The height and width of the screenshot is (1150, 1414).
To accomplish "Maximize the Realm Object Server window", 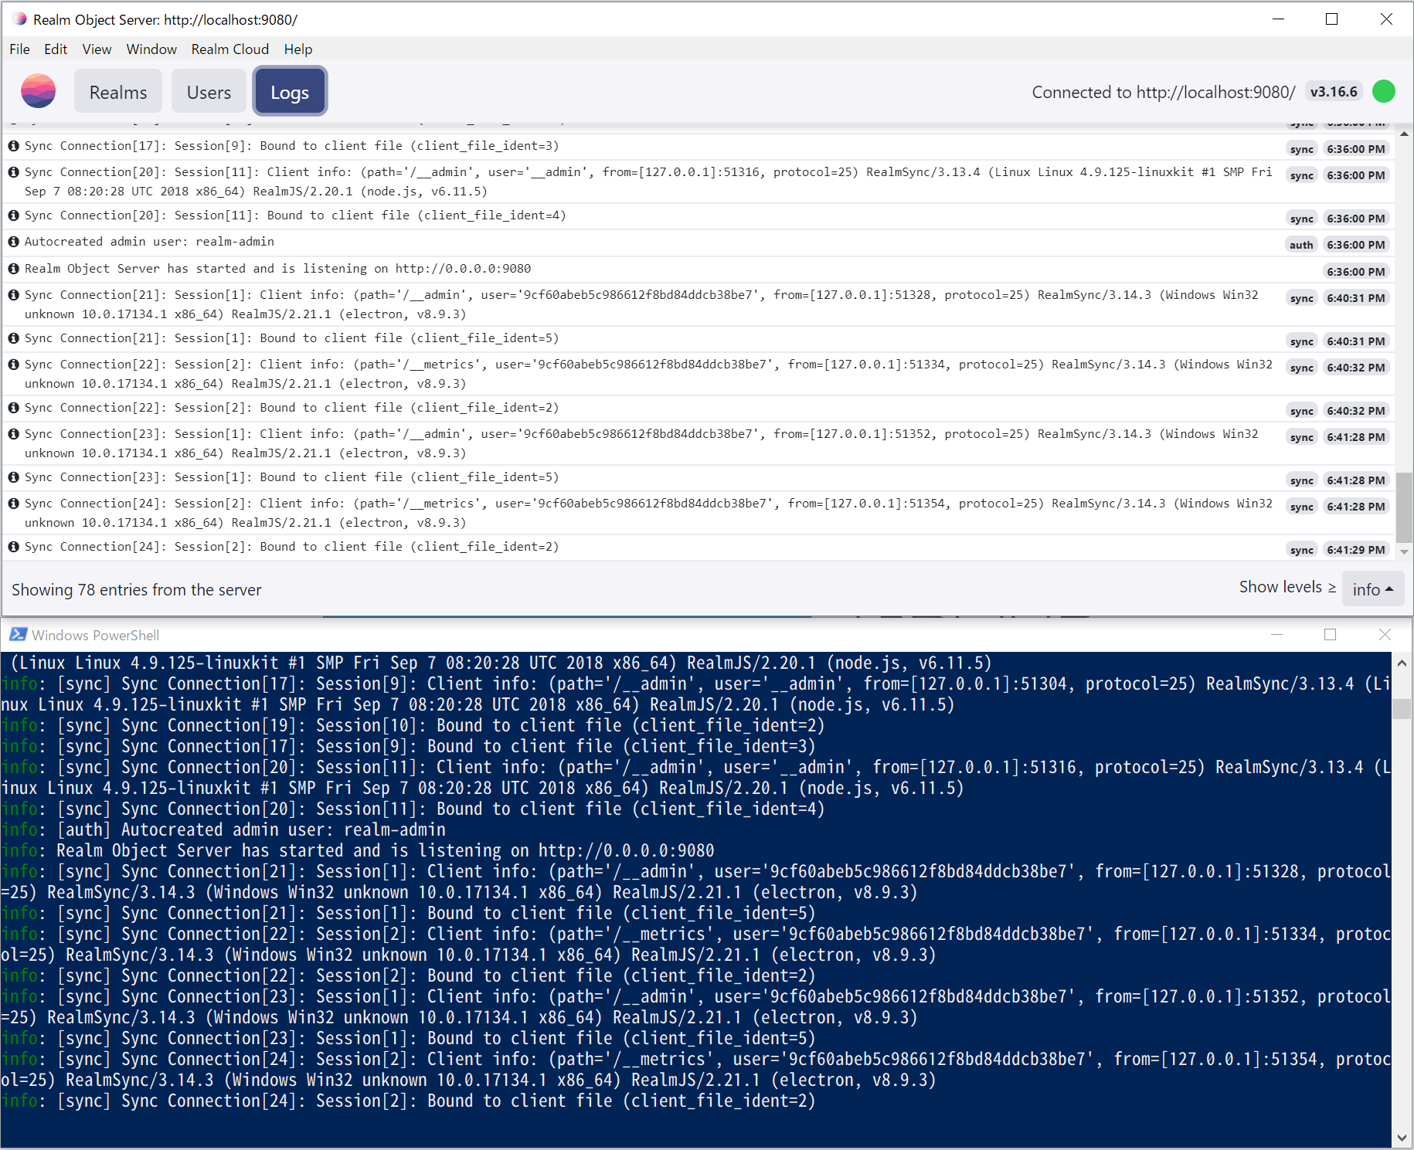I will (x=1331, y=19).
